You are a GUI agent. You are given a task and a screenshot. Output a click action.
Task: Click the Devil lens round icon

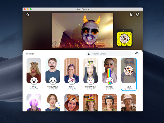(x=129, y=70)
